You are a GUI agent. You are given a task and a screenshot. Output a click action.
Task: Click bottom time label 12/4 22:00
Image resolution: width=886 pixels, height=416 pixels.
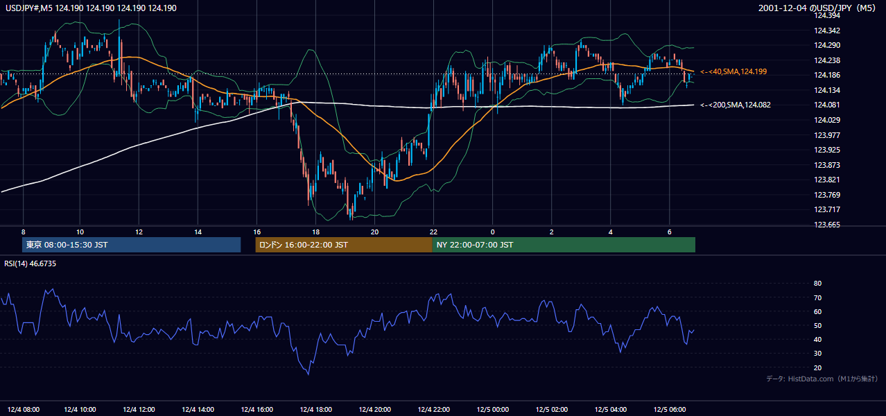435,410
